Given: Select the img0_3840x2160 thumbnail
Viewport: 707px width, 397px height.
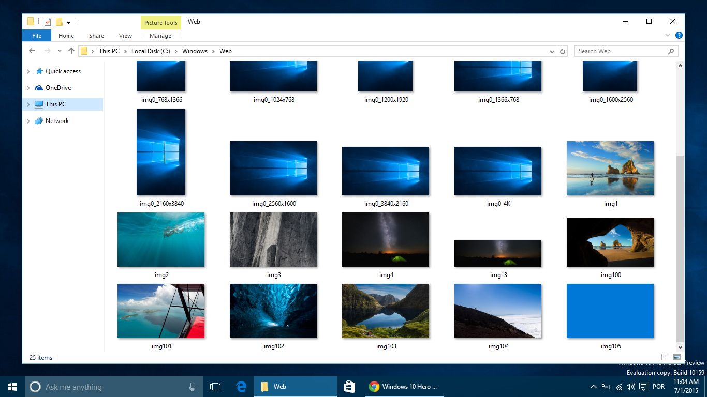Looking at the screenshot, I should 386,171.
